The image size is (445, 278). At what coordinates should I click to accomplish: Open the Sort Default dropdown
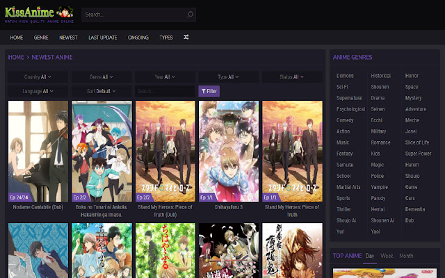coord(102,91)
